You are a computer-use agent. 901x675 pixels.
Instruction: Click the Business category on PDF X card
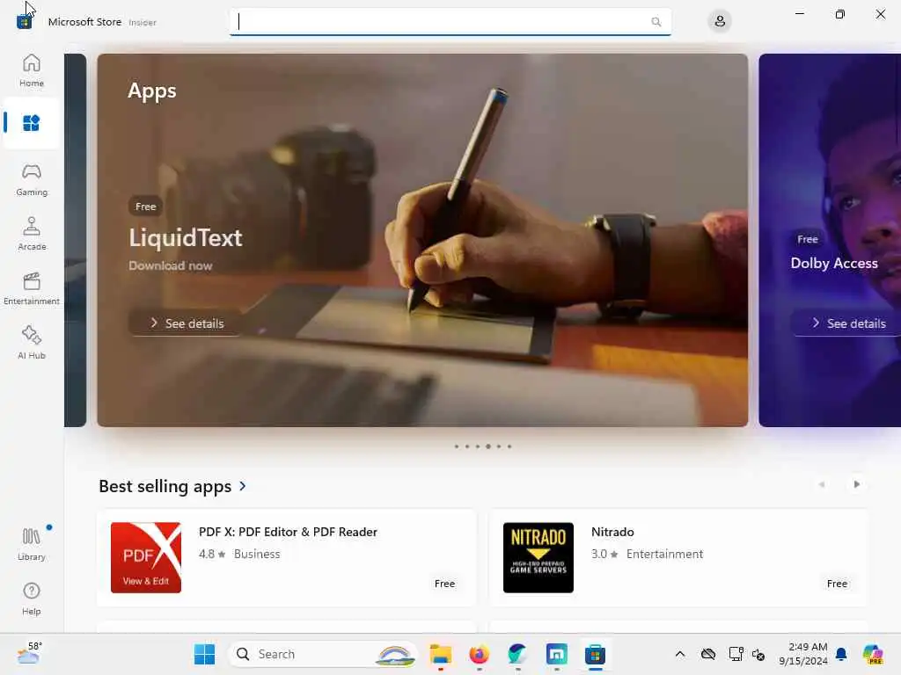click(x=257, y=554)
